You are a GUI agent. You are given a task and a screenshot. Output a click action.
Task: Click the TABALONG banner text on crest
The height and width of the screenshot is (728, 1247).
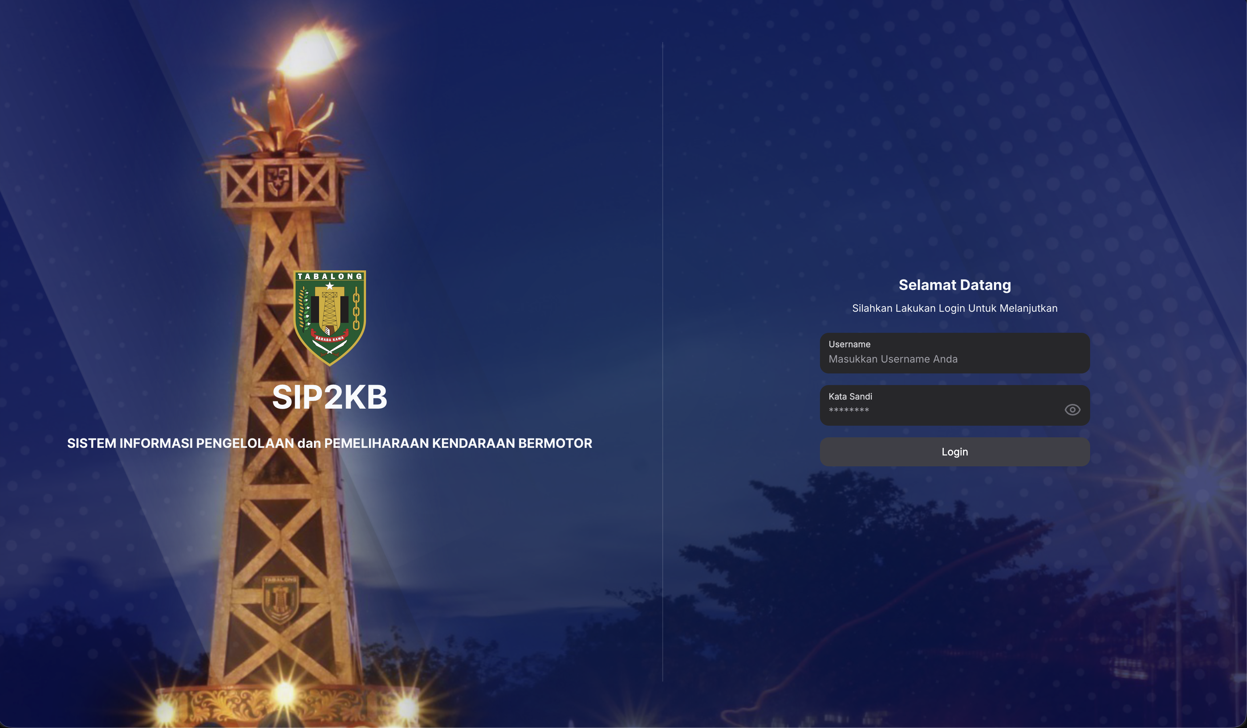coord(330,277)
